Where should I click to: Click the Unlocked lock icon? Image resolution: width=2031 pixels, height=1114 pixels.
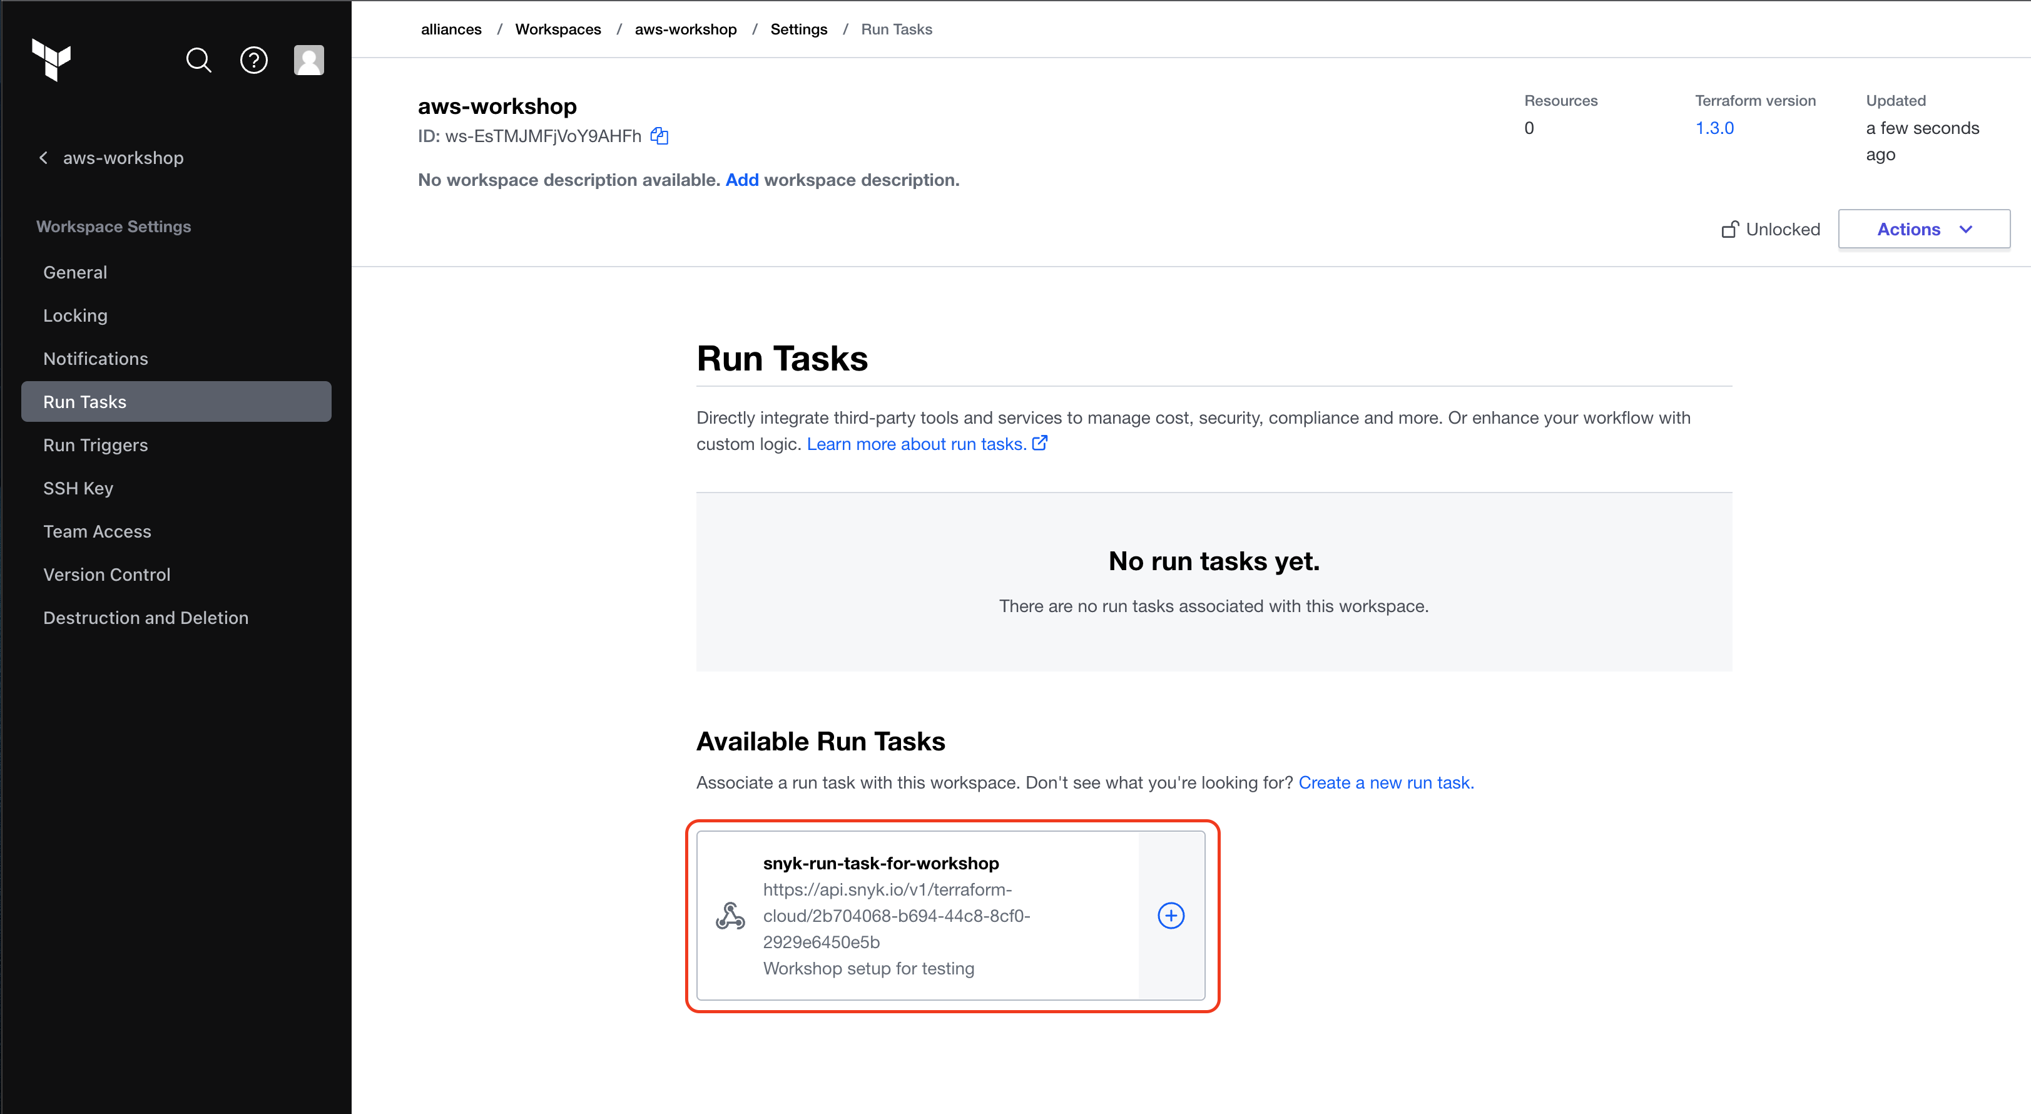(x=1730, y=230)
